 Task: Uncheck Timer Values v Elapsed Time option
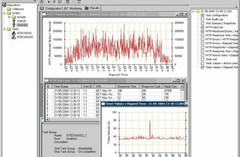pos(202,67)
